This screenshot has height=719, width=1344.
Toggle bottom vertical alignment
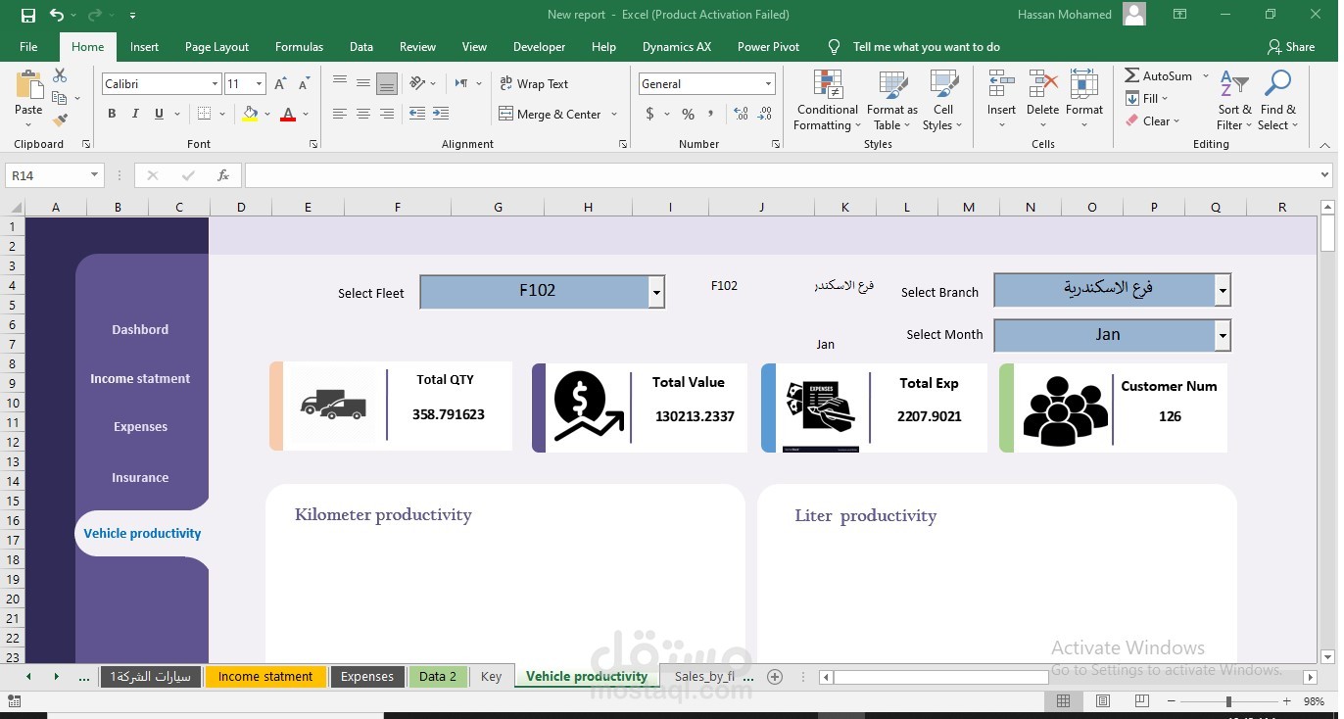point(387,84)
